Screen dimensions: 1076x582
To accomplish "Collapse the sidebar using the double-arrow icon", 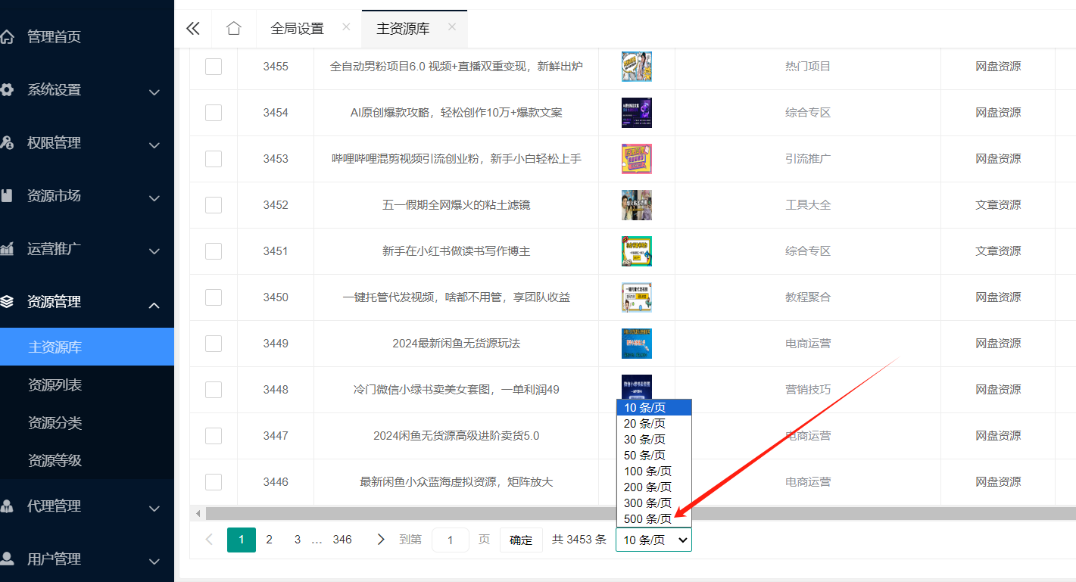I will click(192, 28).
